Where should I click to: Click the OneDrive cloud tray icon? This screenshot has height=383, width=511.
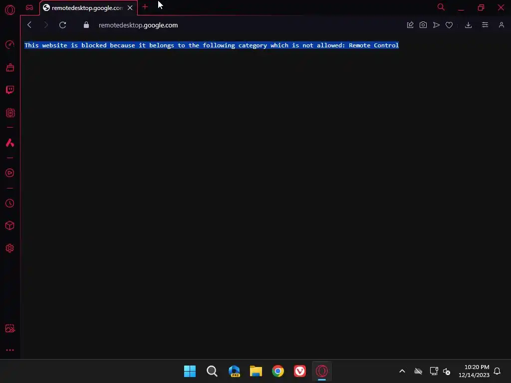[x=418, y=371]
